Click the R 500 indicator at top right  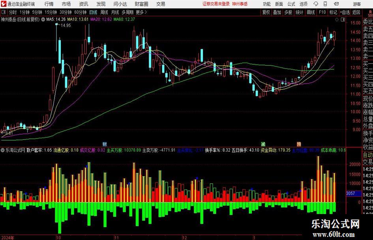pyautogui.click(x=370, y=13)
